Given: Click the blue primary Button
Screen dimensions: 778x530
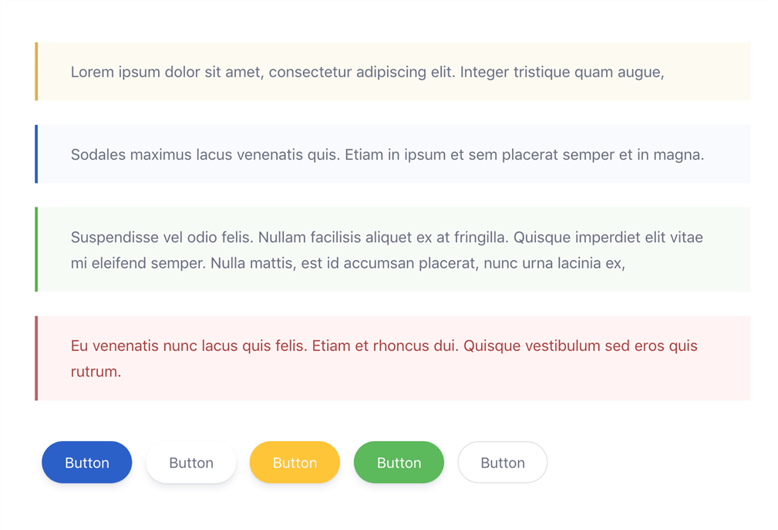Looking at the screenshot, I should 86,462.
